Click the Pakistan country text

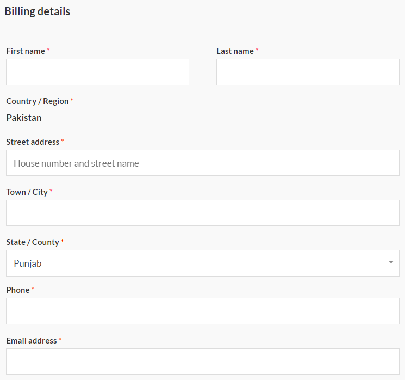click(x=24, y=118)
